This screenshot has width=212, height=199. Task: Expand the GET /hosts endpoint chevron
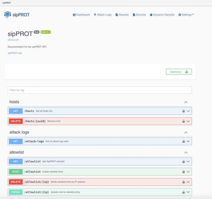click(188, 111)
